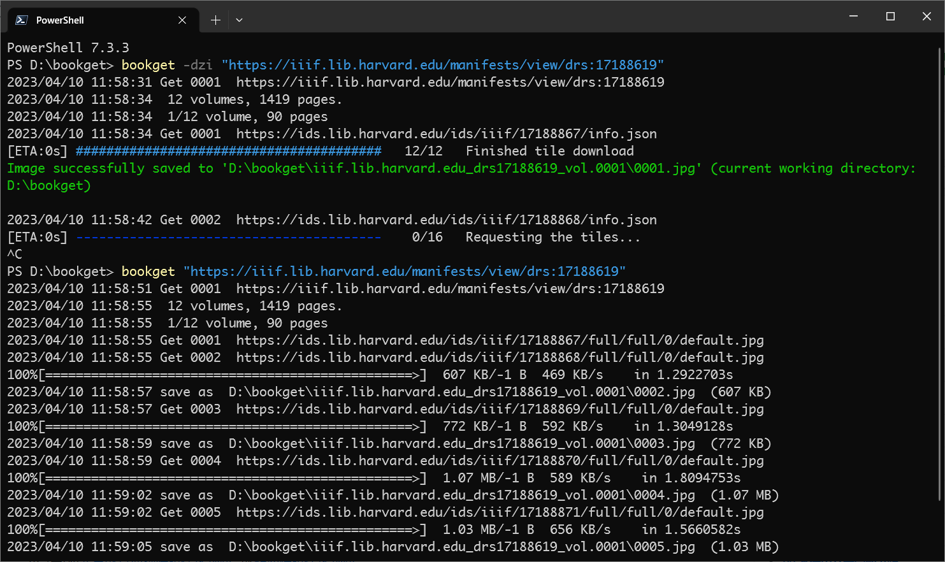Viewport: 945px width, 562px height.
Task: Close the terminal window
Action: click(927, 17)
